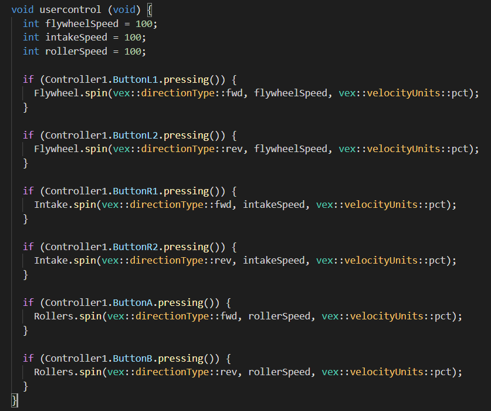Place cursor on rollerSpeed in its int declaration

point(76,52)
